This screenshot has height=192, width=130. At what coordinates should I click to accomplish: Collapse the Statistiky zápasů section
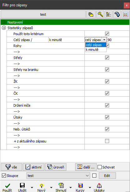pyautogui.click(x=4, y=28)
